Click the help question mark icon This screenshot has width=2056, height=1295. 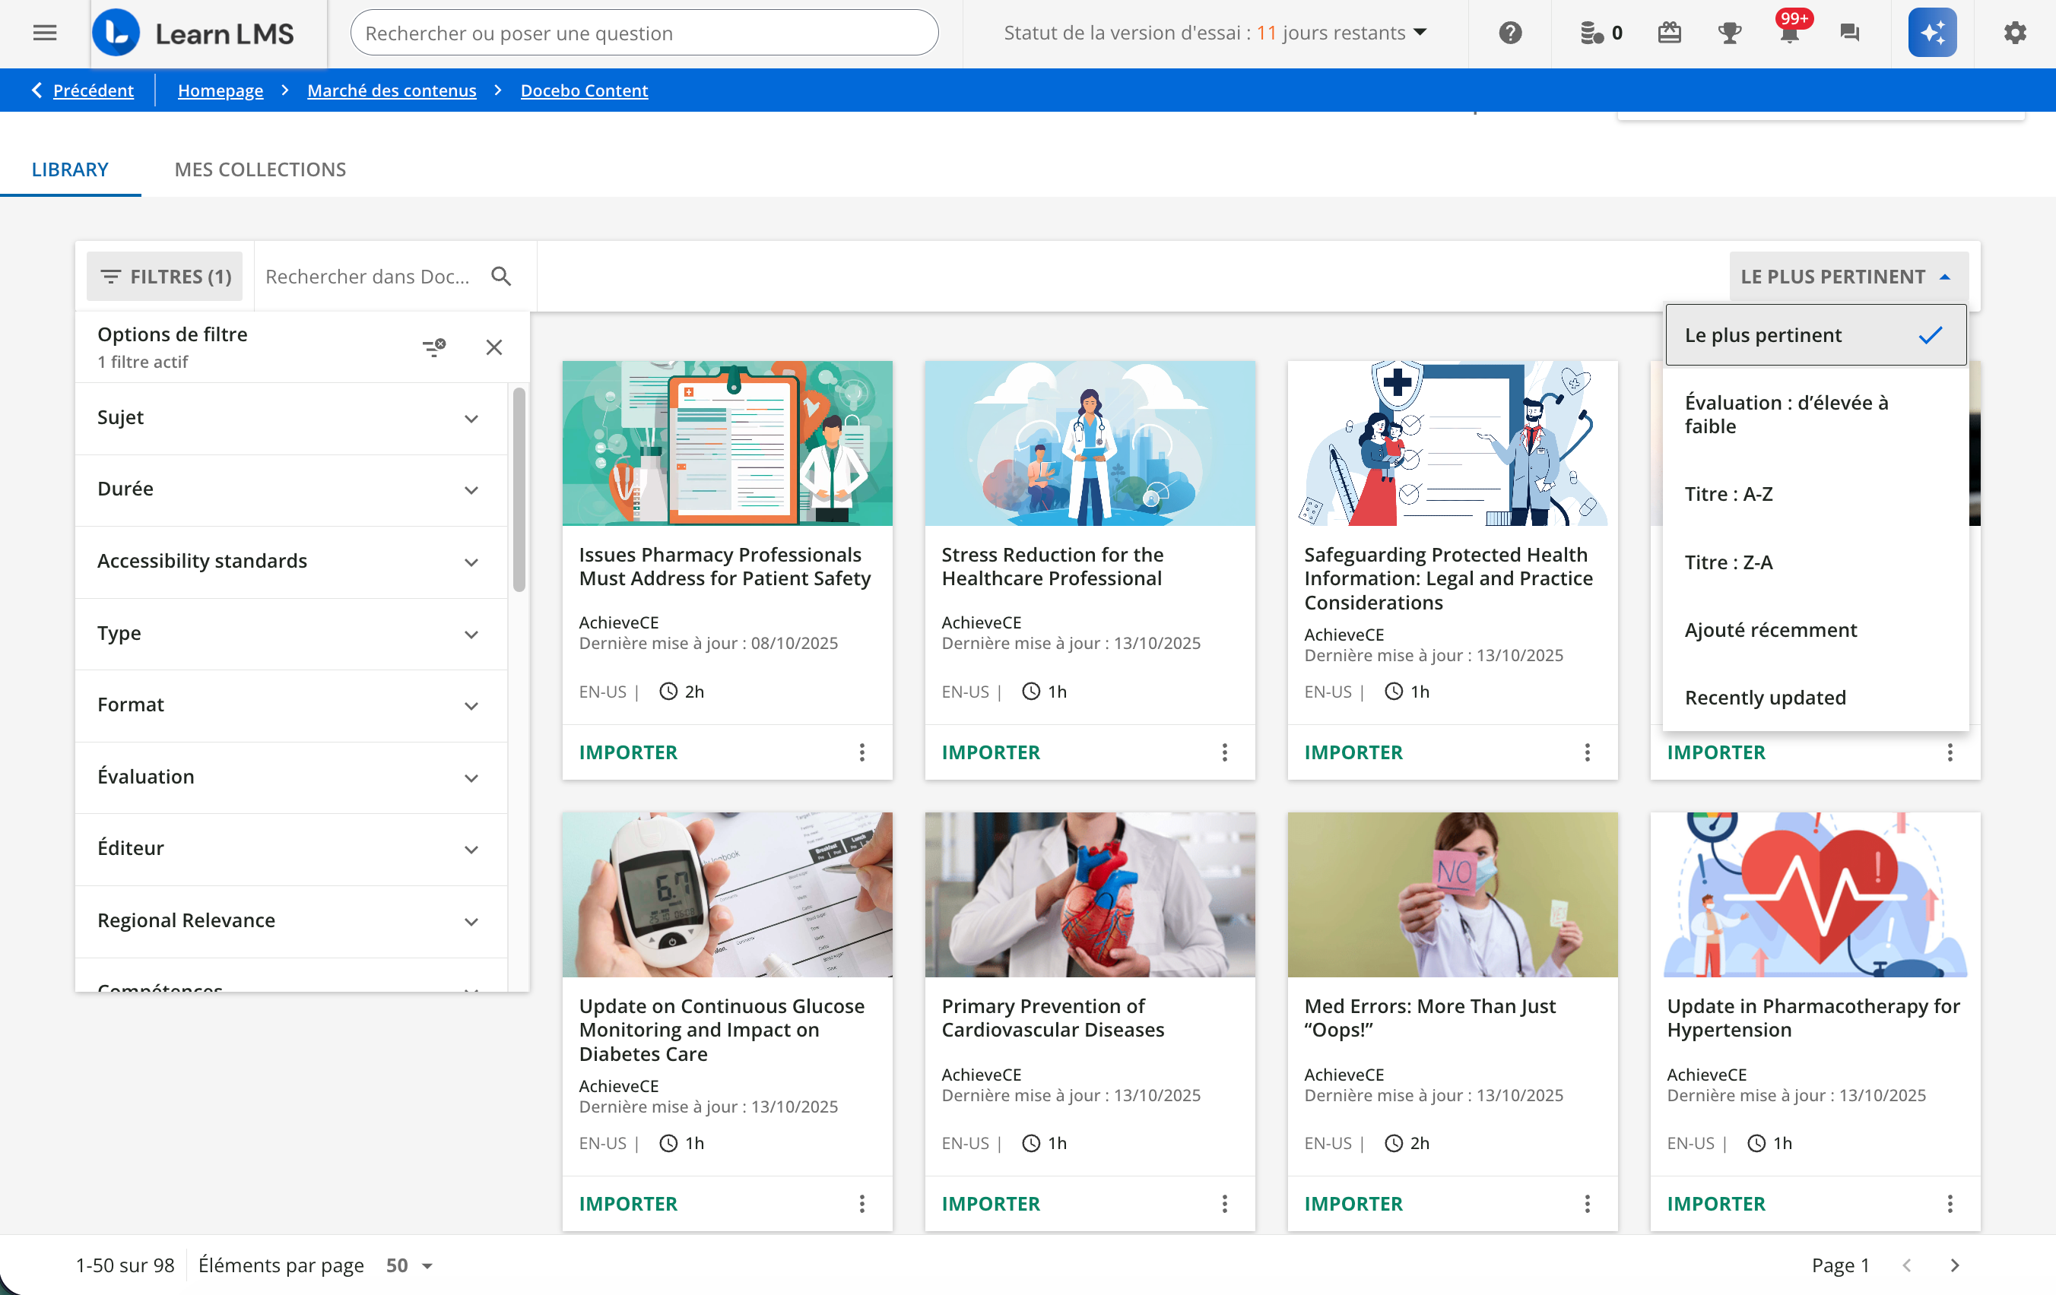tap(1509, 33)
